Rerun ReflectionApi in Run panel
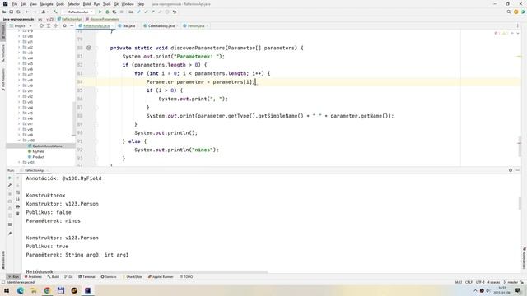Image resolution: width=527 pixels, height=296 pixels. [10, 178]
